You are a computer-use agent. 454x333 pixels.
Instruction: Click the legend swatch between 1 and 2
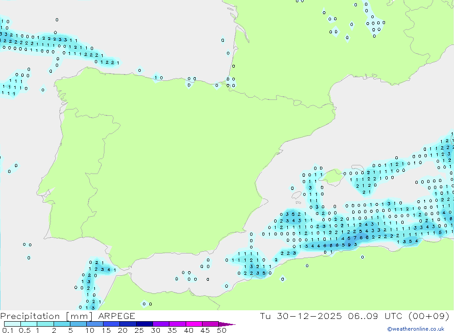click(45, 324)
